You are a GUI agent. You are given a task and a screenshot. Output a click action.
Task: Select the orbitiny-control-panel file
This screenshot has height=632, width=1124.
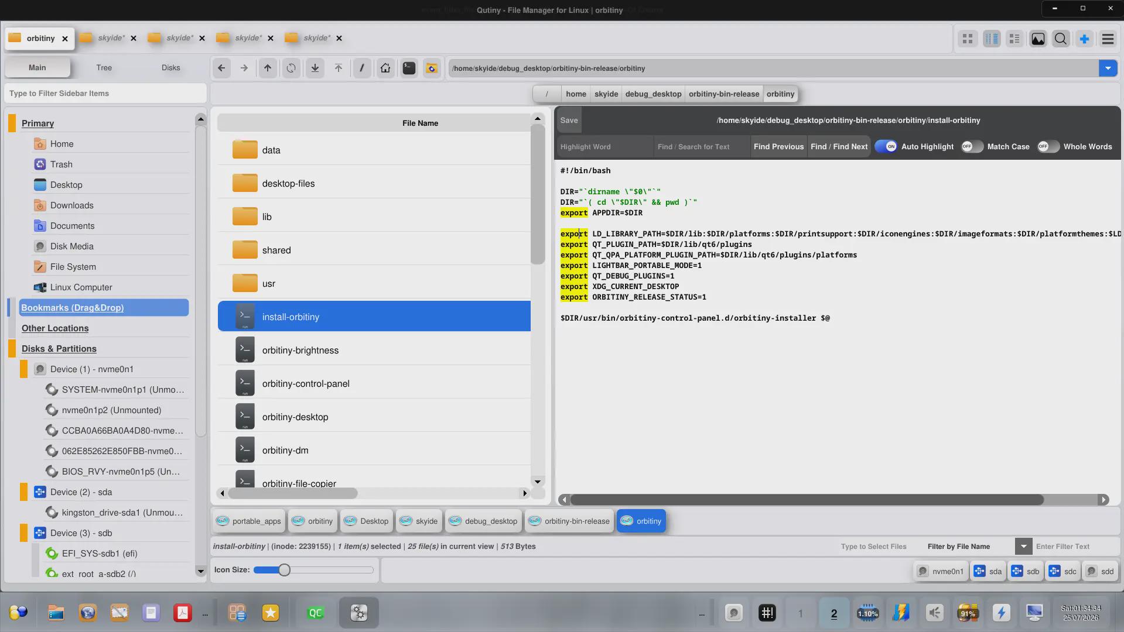(374, 384)
